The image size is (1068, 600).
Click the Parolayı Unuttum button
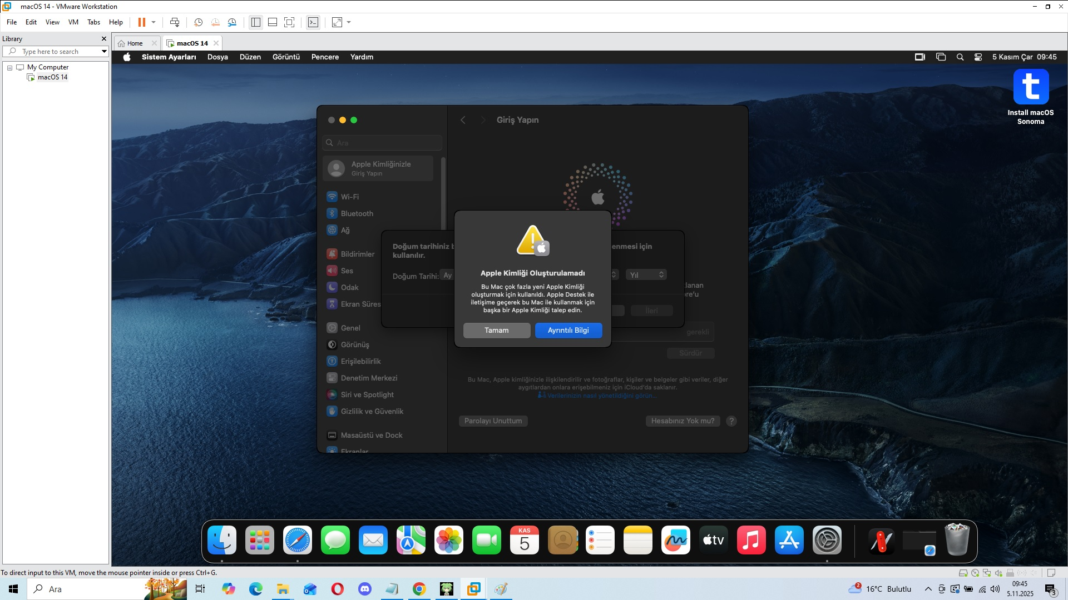[x=493, y=421]
